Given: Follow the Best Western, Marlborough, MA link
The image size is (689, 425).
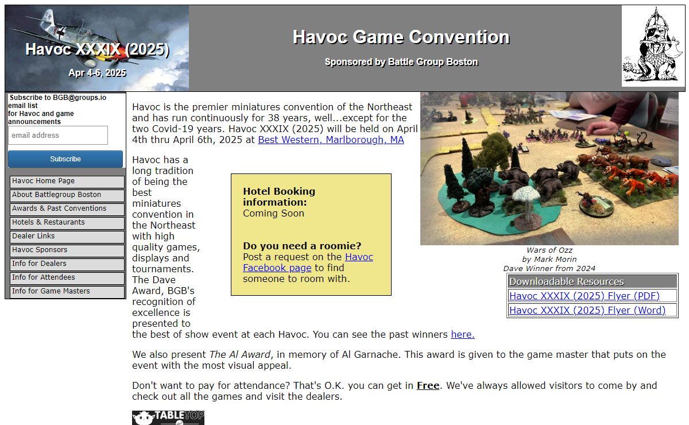Looking at the screenshot, I should click(331, 140).
